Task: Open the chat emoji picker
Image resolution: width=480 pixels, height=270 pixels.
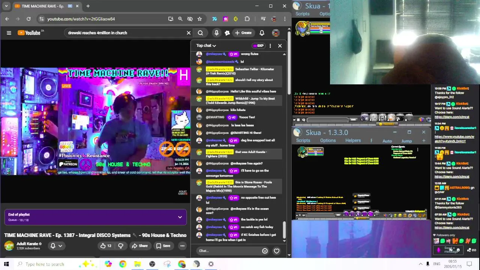Action: (x=265, y=251)
